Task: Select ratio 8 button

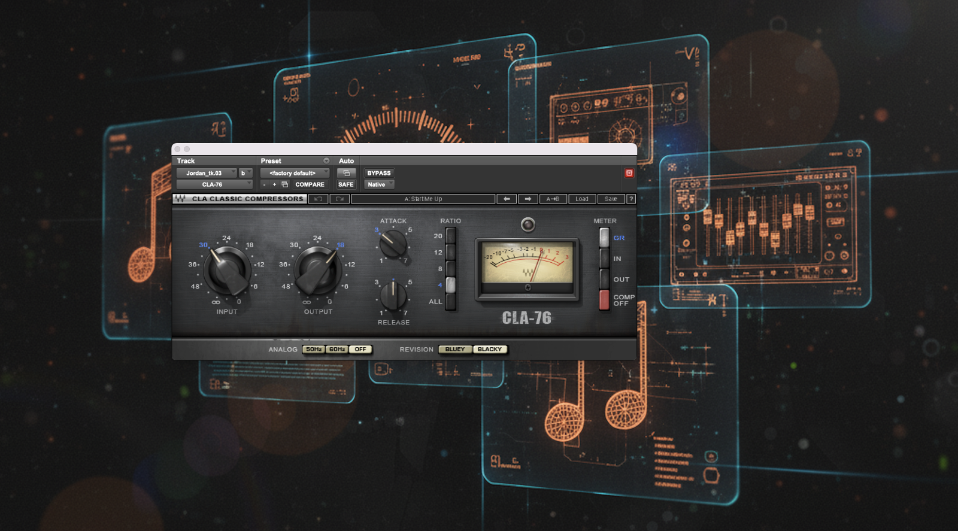Action: 450,269
